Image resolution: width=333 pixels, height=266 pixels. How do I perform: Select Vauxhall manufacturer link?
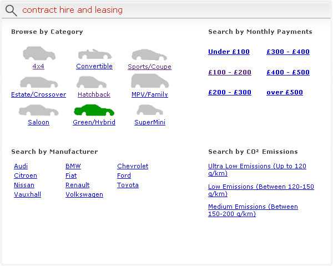[x=27, y=194]
